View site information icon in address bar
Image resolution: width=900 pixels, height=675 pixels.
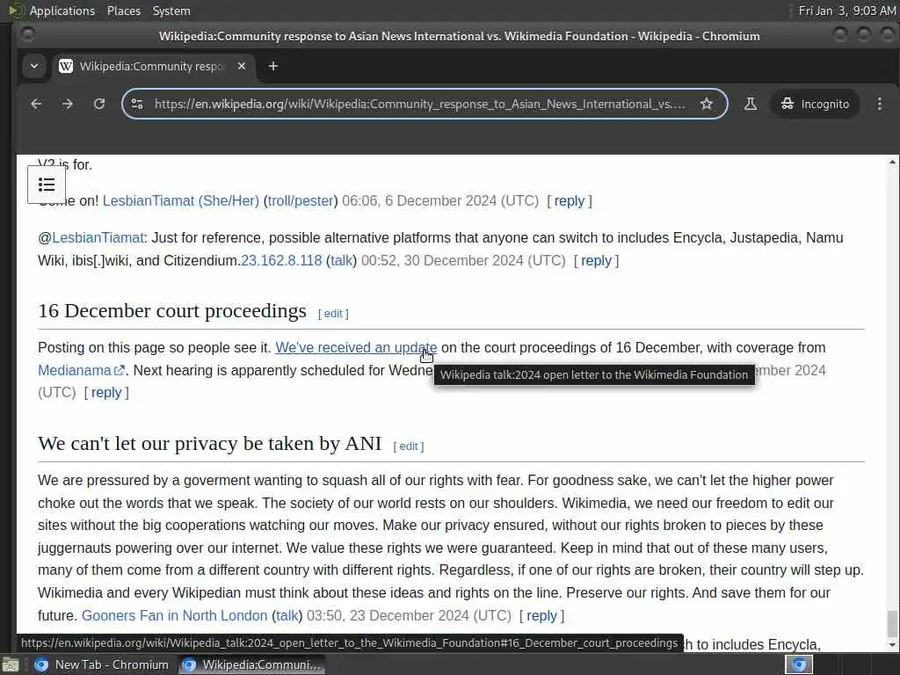point(137,104)
